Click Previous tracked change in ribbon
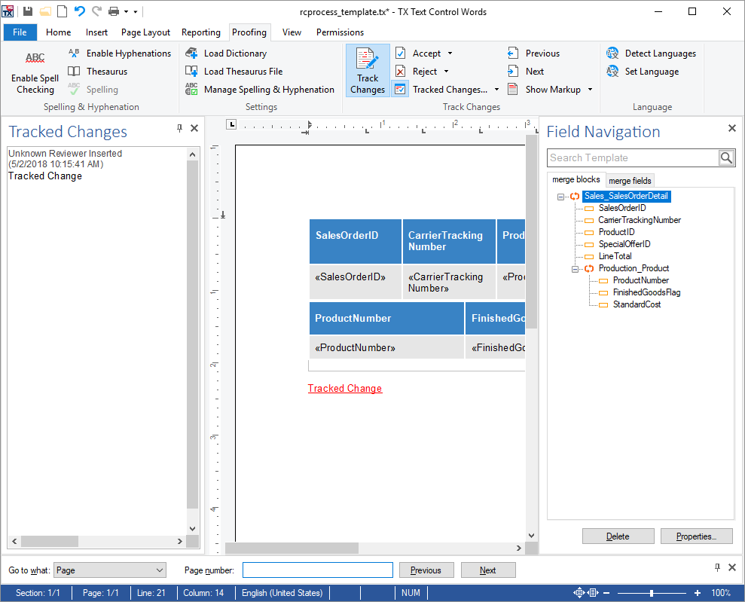Viewport: 745px width, 602px height. [x=533, y=53]
